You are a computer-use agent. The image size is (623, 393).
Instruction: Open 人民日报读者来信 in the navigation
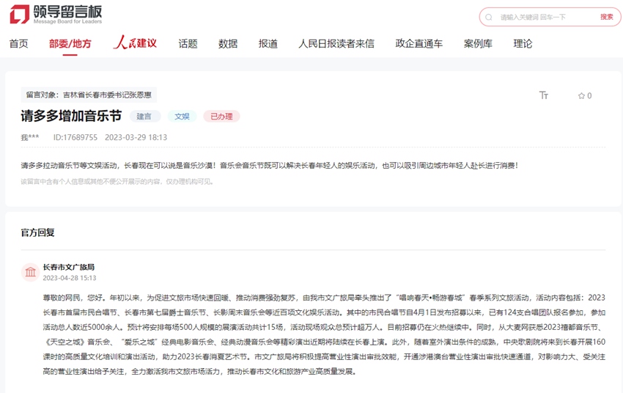click(336, 44)
